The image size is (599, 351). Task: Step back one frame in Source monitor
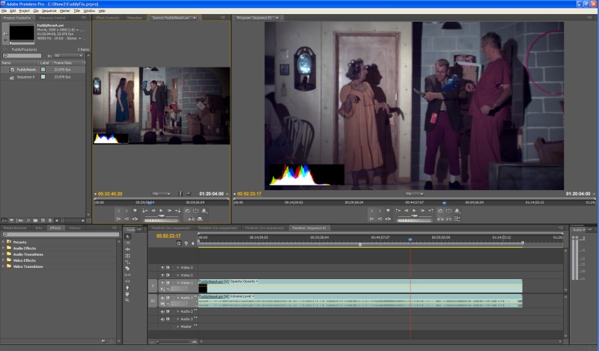tap(153, 211)
